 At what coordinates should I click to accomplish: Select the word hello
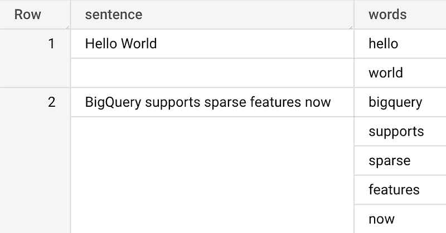pyautogui.click(x=383, y=44)
